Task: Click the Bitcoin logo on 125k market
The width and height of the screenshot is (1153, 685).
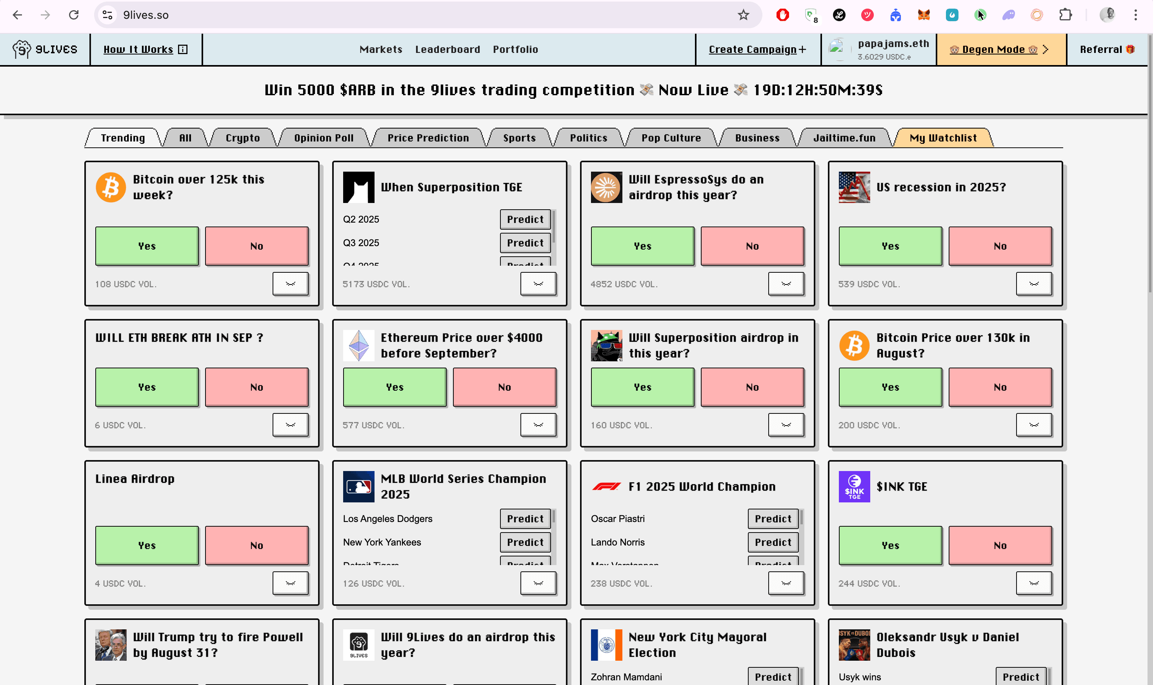Action: click(x=111, y=187)
